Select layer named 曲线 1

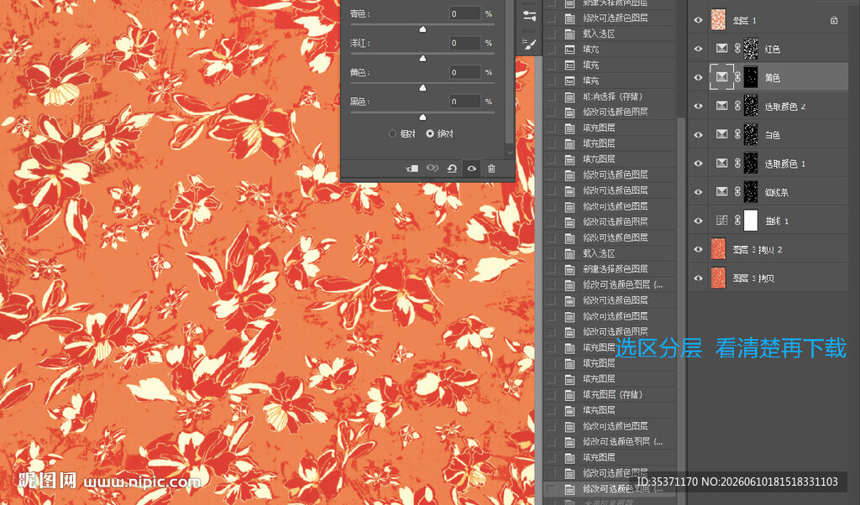click(777, 221)
